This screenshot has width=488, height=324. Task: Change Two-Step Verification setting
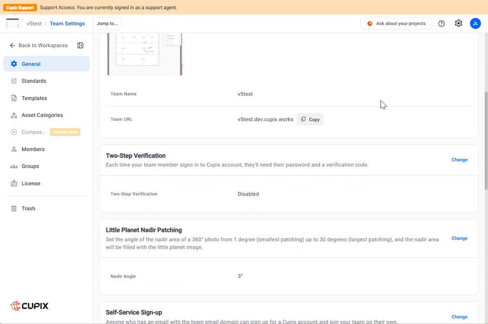(x=459, y=159)
